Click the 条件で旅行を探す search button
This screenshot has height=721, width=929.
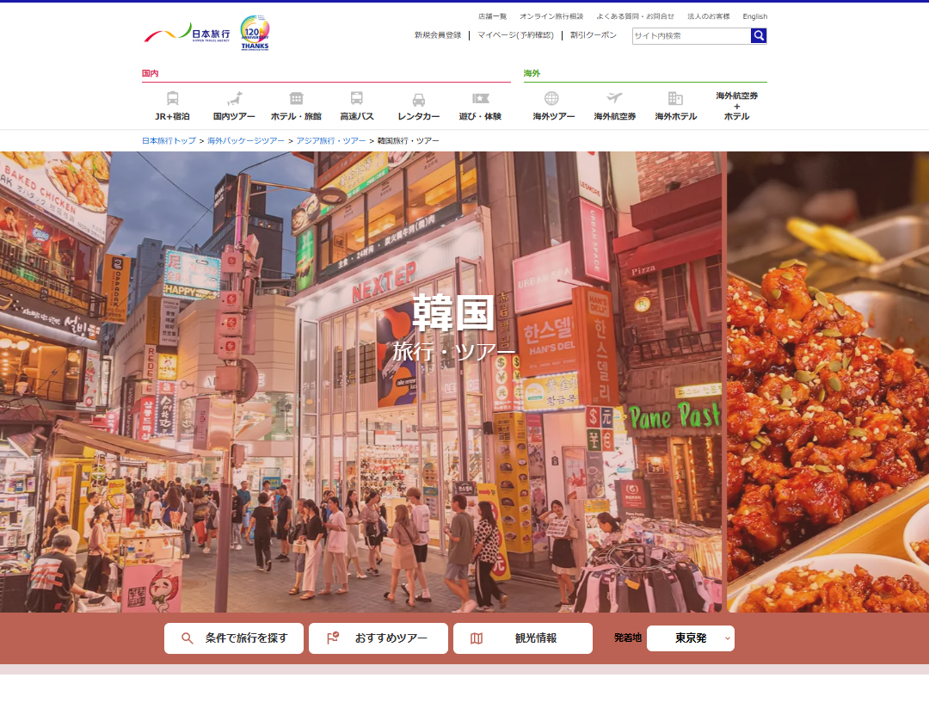coord(233,638)
